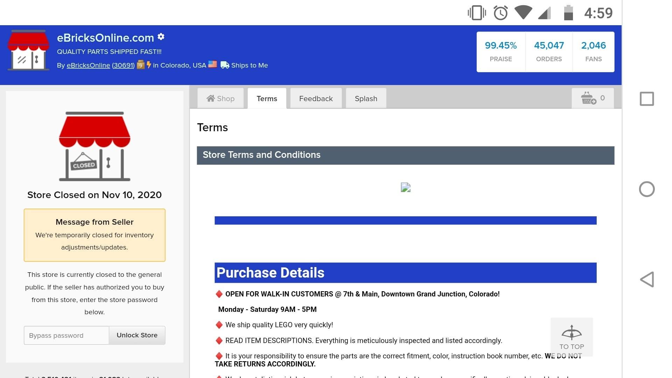Click the Ships to Me text
The width and height of the screenshot is (672, 378).
pos(250,65)
